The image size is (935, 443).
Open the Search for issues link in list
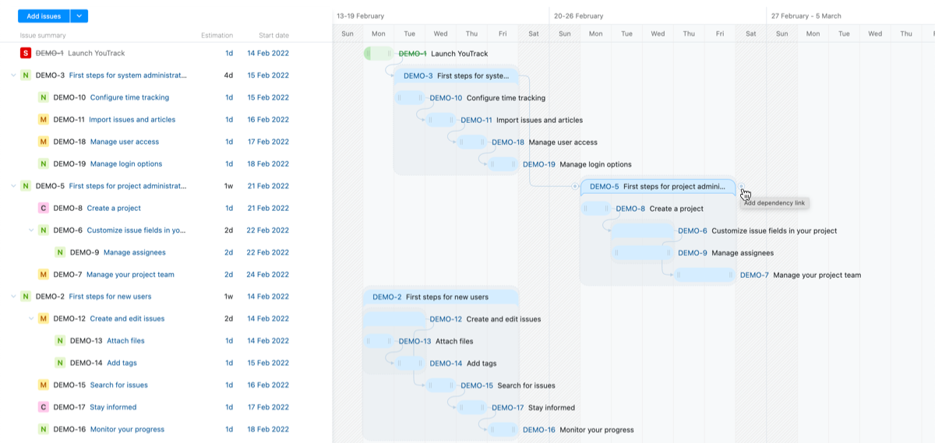[x=118, y=385]
